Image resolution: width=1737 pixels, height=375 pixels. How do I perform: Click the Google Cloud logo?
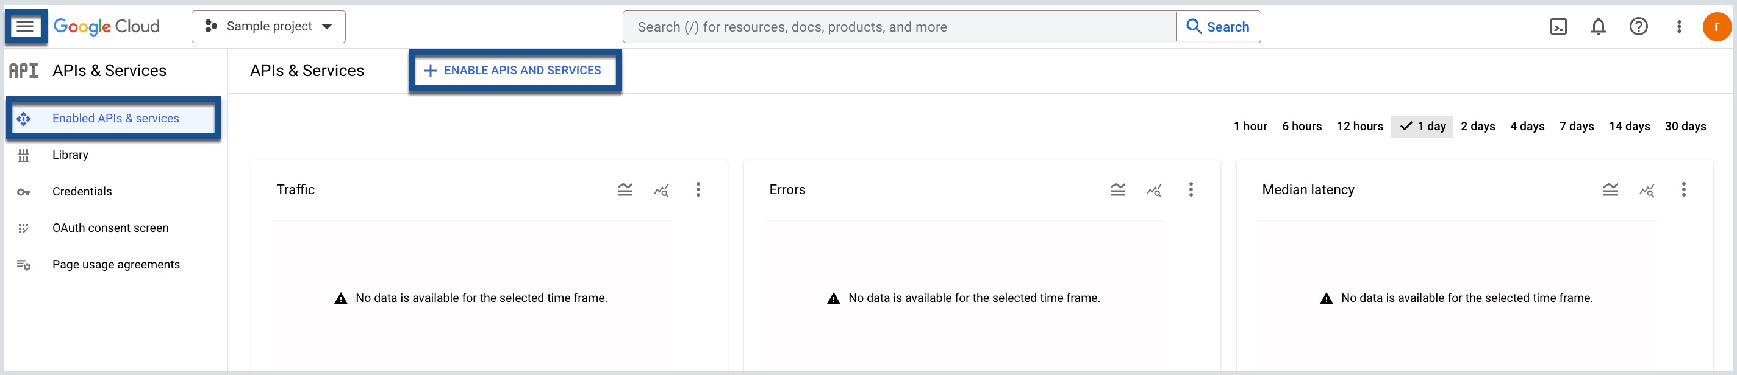[107, 26]
